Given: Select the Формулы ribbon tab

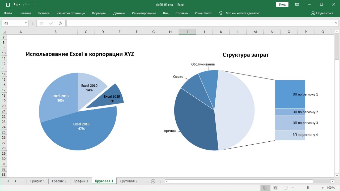Looking at the screenshot, I should pyautogui.click(x=99, y=13).
